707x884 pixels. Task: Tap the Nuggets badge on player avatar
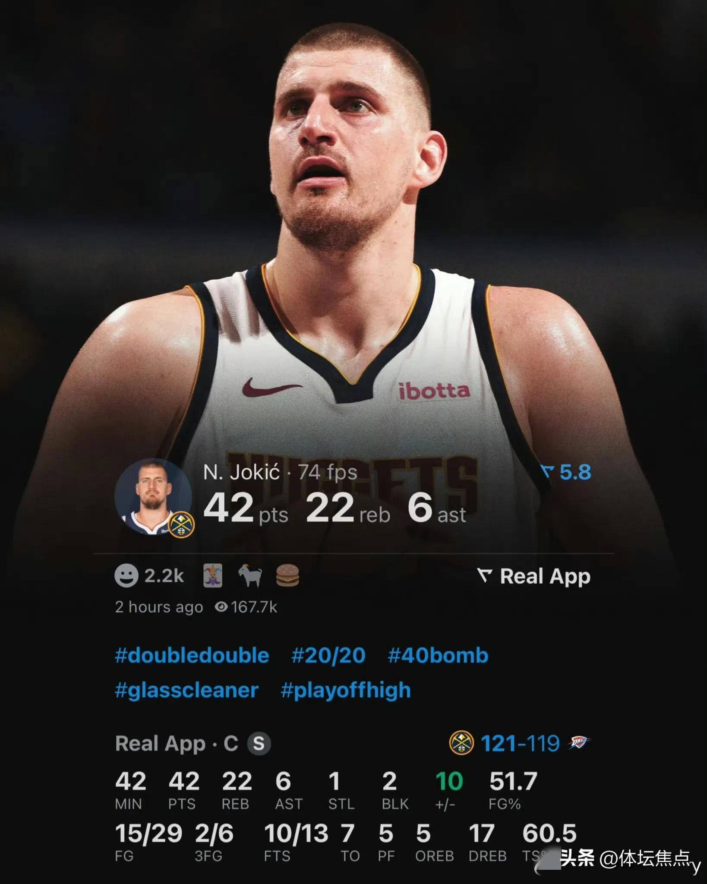pos(181,524)
